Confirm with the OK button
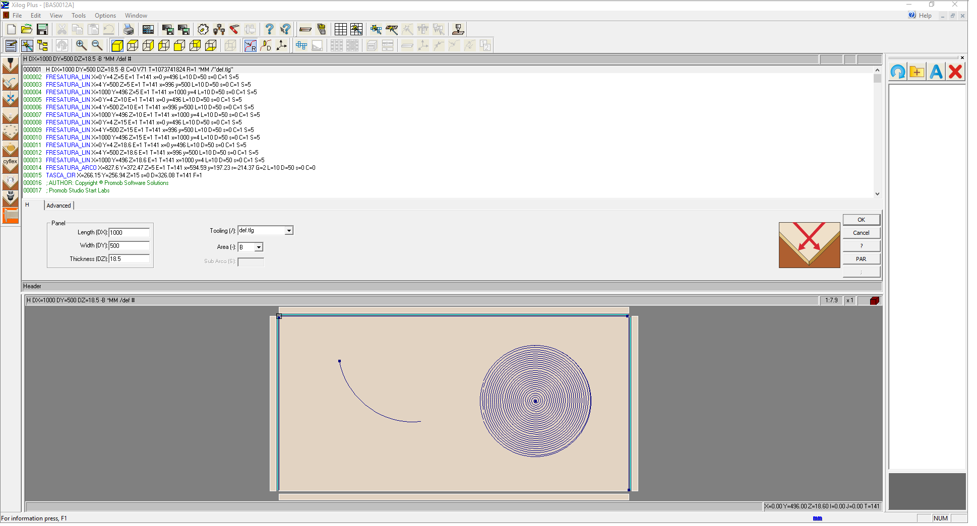The image size is (977, 526). coord(862,220)
